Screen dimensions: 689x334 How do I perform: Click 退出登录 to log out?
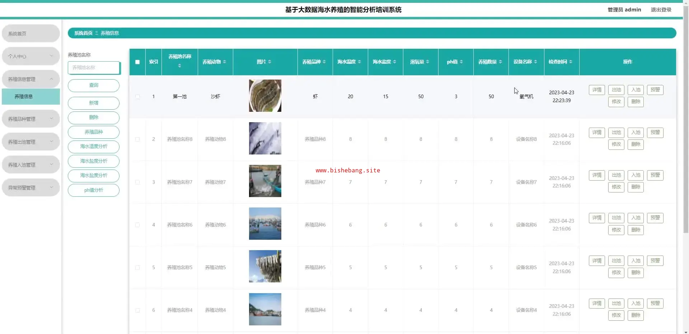click(x=661, y=10)
